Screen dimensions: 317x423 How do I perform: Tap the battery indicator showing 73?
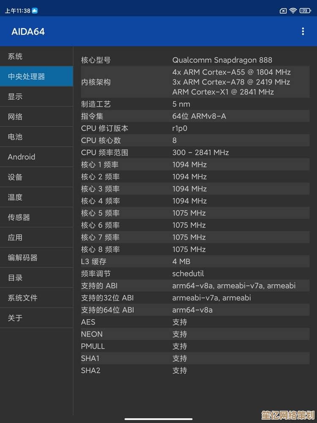tap(305, 11)
